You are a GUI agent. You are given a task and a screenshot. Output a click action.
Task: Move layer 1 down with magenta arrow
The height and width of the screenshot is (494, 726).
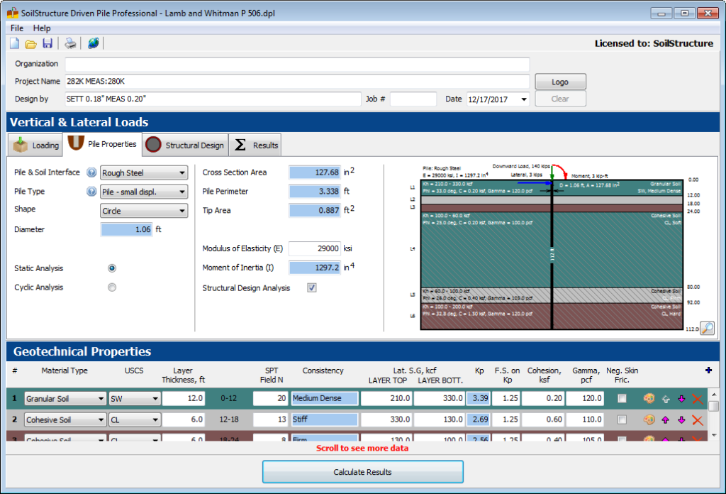681,399
